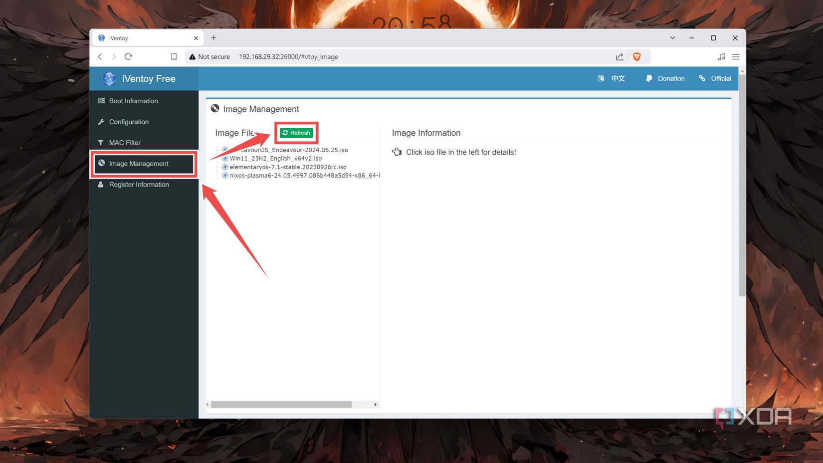Select MAC Filter in the sidebar
823x463 pixels.
pyautogui.click(x=125, y=143)
